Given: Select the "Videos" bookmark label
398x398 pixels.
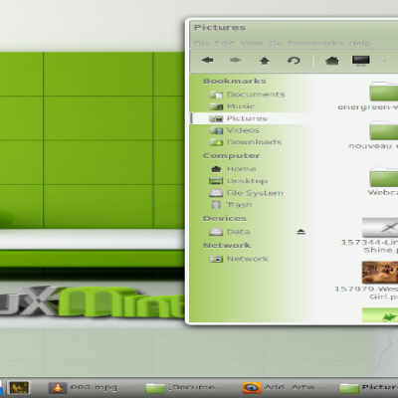Looking at the screenshot, I should coord(243,130).
